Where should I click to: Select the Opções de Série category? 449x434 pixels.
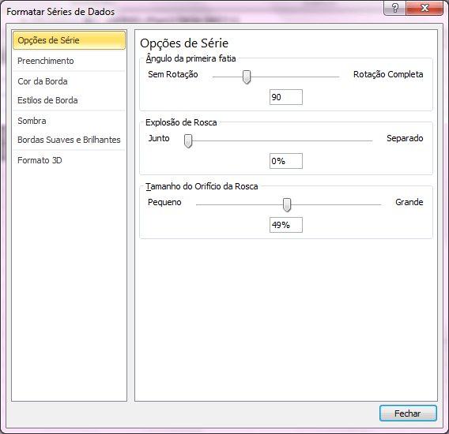69,40
